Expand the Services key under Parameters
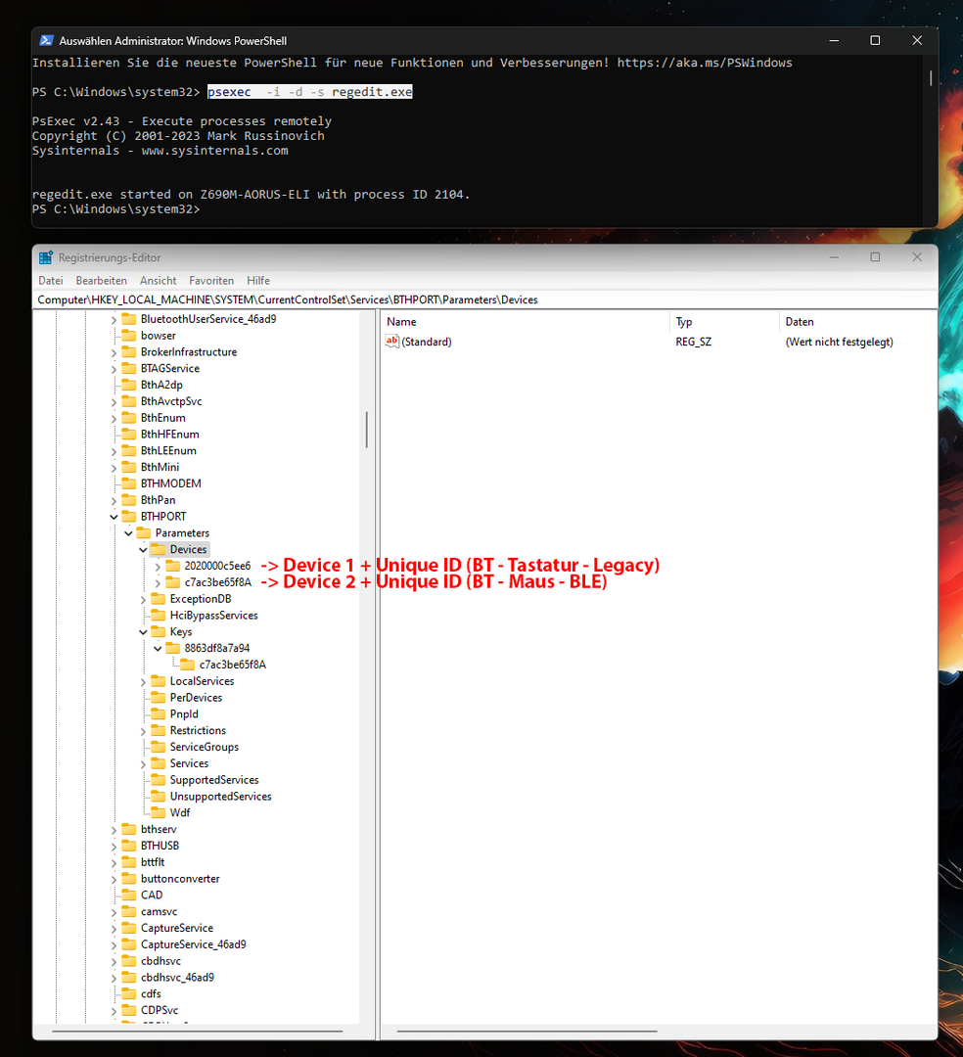This screenshot has height=1057, width=963. click(143, 764)
